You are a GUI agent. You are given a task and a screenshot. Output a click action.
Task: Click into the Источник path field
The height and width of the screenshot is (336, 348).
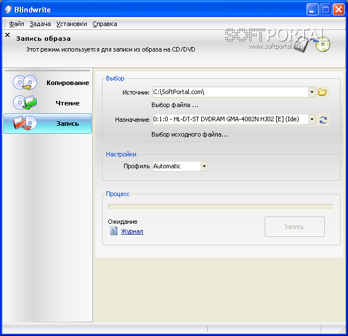[230, 92]
